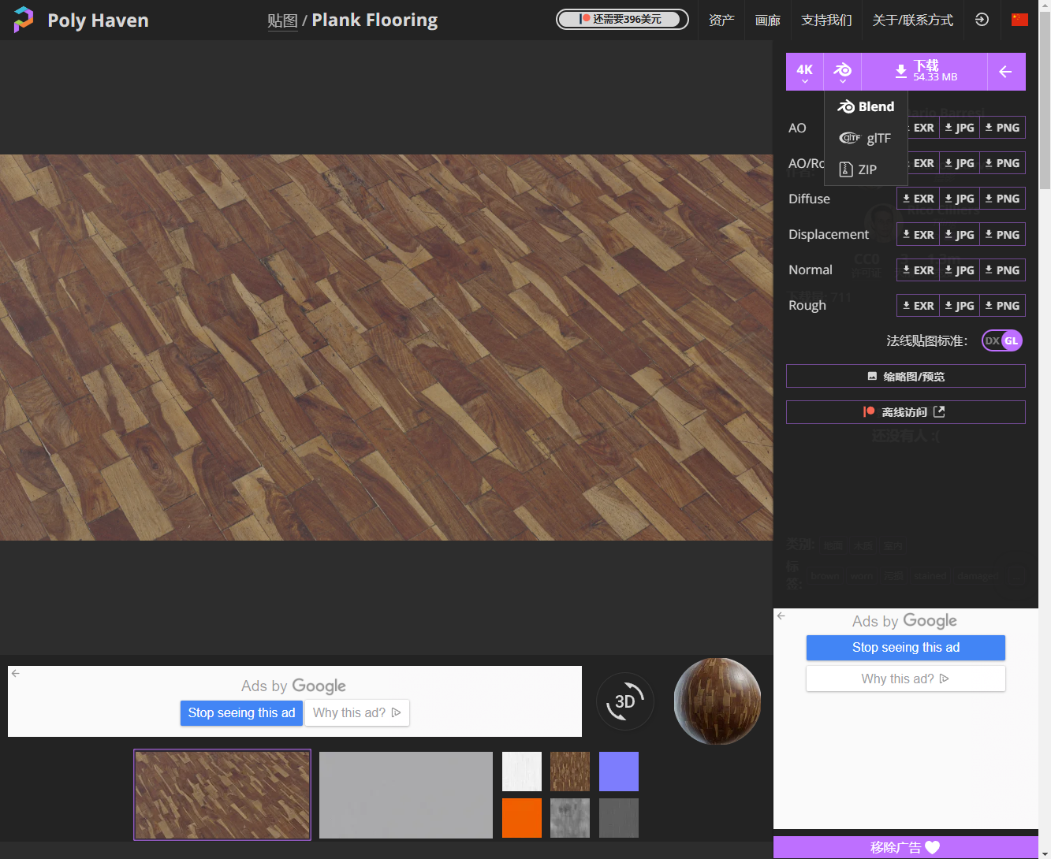
Task: Open the 缩略图/预览 thumbnail preview button
Action: pyautogui.click(x=906, y=376)
